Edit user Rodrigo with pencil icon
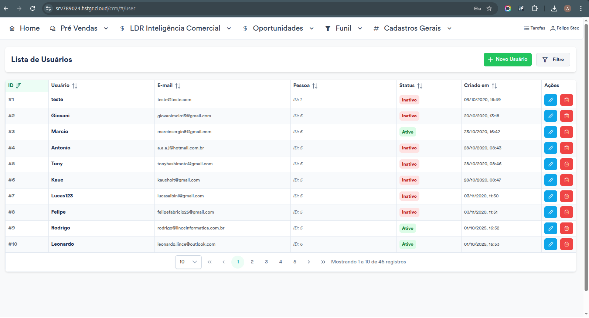 click(x=551, y=228)
